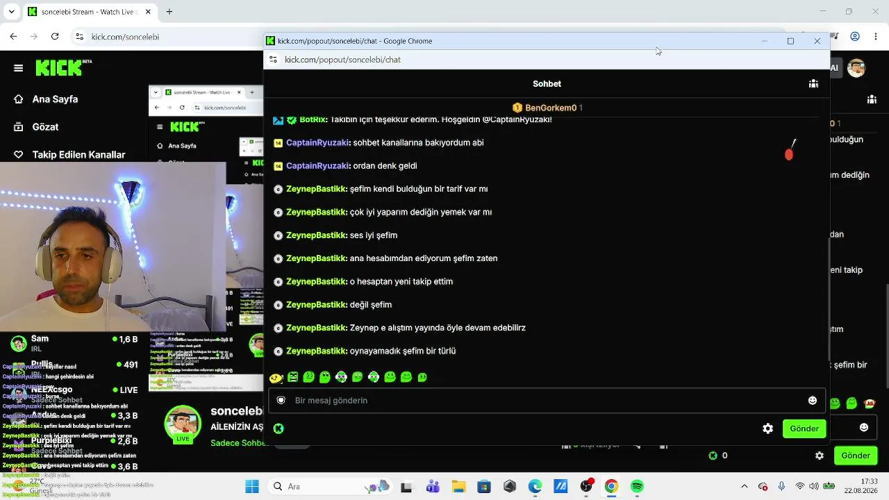Open the Chrome profile icon in the main window

pos(855,36)
